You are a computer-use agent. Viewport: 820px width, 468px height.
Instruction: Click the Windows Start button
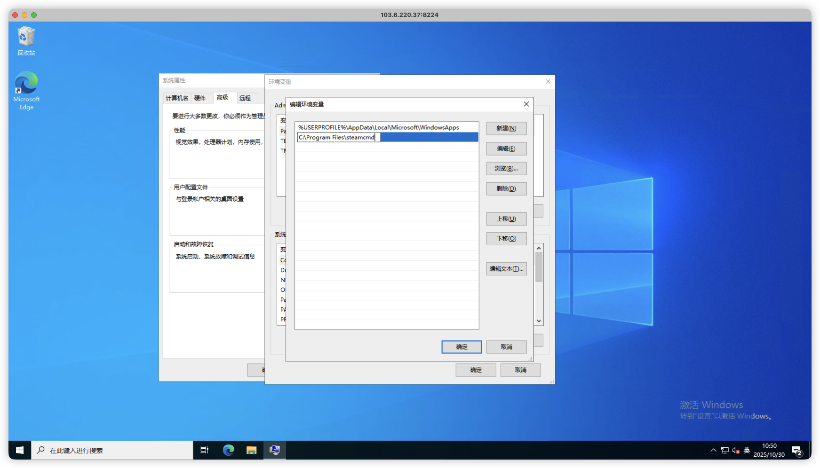click(x=20, y=450)
